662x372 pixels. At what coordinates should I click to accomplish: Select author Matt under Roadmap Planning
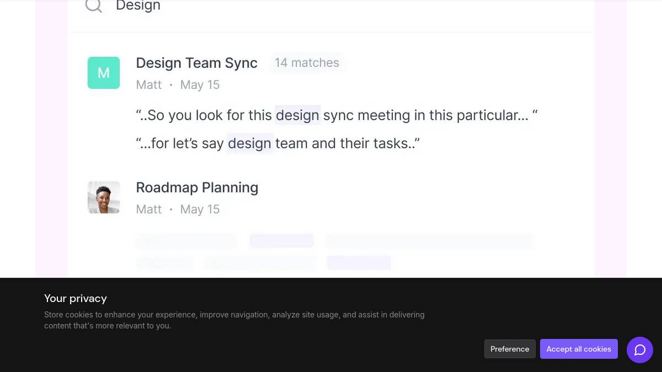pos(149,209)
